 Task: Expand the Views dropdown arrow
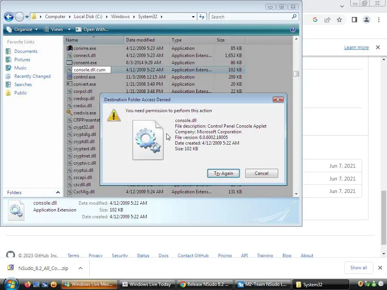[x=70, y=29]
